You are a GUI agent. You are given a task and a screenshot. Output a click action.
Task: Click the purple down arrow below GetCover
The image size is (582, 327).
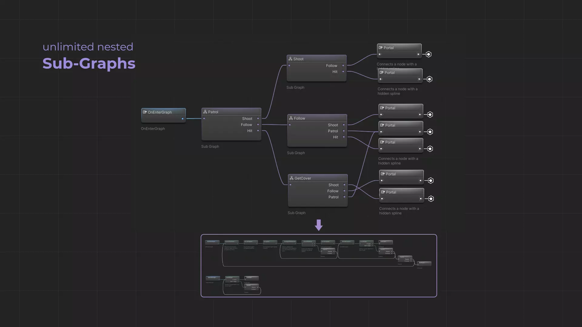[x=319, y=225]
